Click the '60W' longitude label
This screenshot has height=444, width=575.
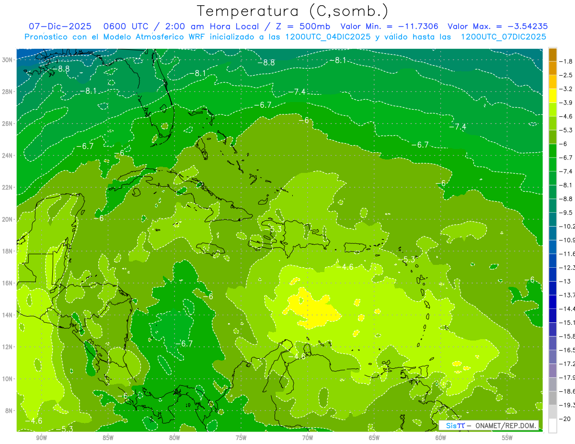pos(441,438)
